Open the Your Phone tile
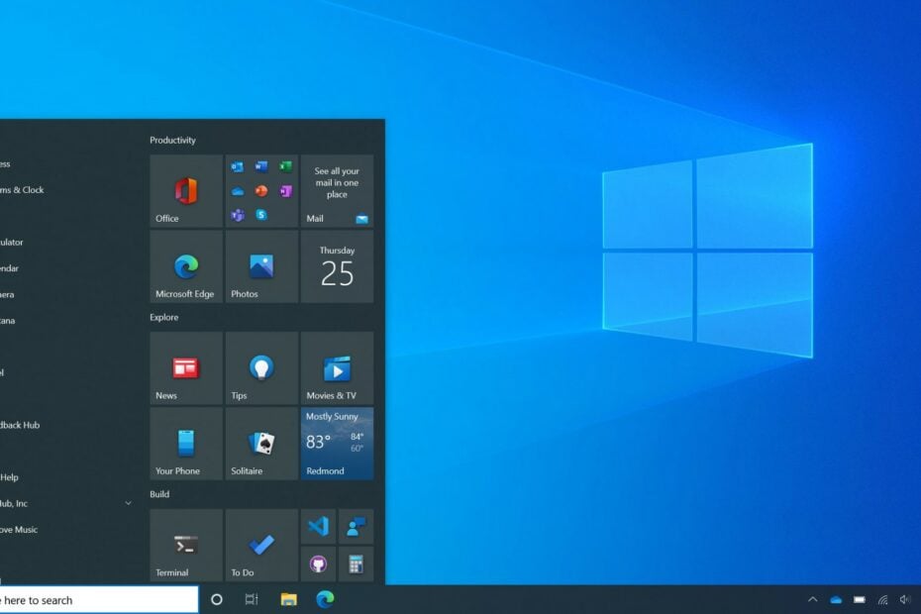The width and height of the screenshot is (921, 614). pyautogui.click(x=184, y=444)
